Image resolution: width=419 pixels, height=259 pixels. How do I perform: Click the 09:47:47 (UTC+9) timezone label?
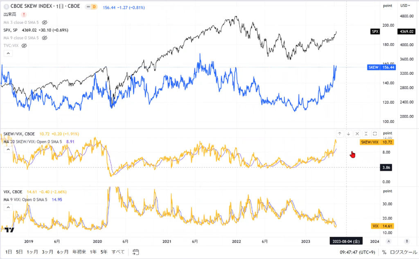[x=357, y=252]
